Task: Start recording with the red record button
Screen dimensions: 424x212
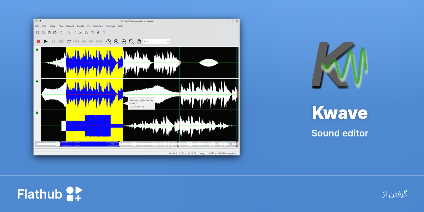Action: [x=39, y=41]
